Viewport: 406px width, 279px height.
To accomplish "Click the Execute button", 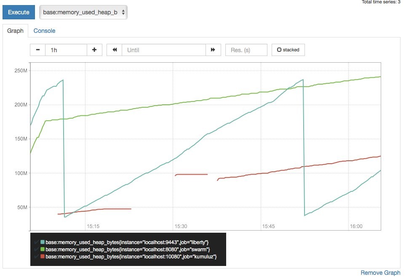I will (19, 12).
